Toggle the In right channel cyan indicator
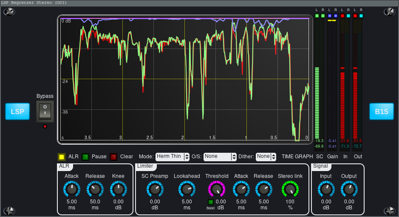The height and width of the screenshot is (217, 399). pos(348,16)
